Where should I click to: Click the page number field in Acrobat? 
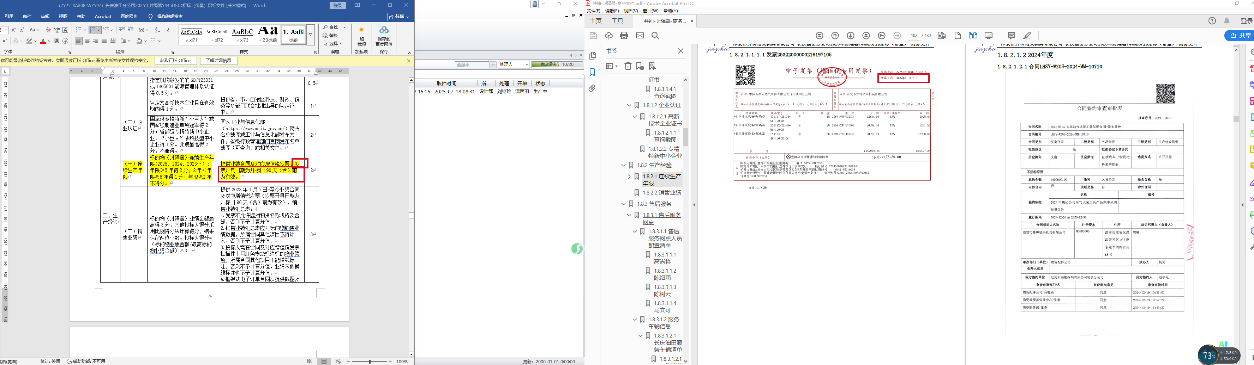tap(914, 36)
